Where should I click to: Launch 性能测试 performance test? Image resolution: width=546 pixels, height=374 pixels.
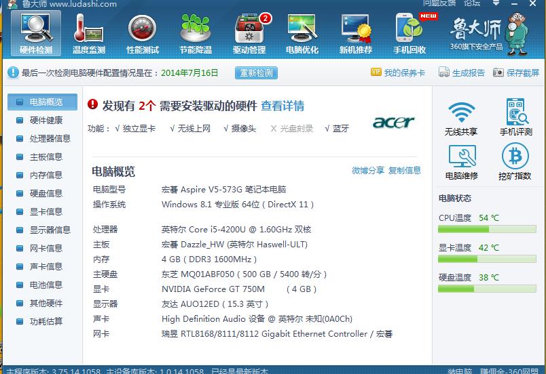tap(143, 33)
